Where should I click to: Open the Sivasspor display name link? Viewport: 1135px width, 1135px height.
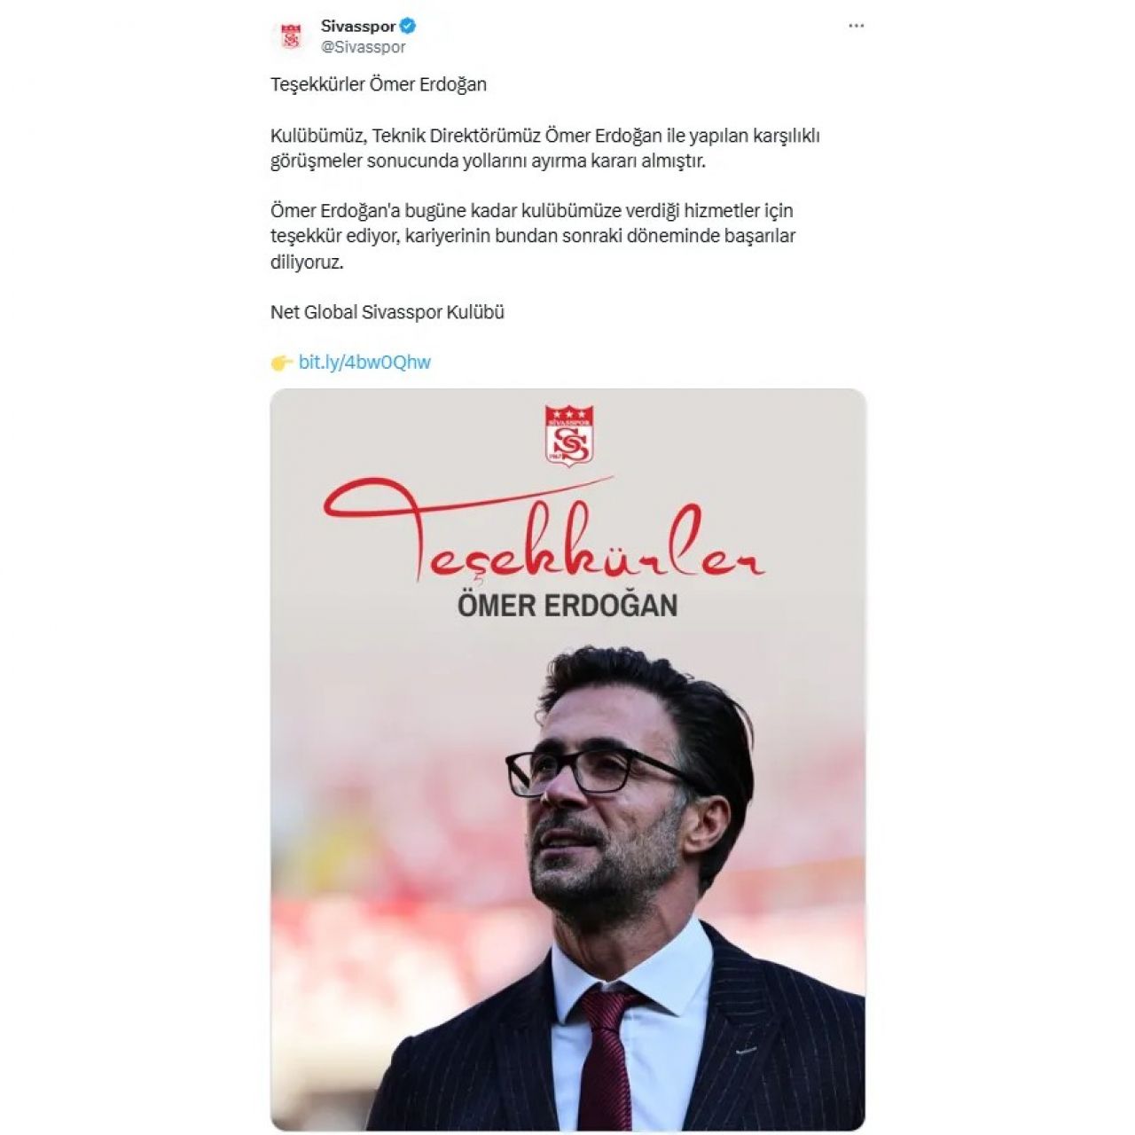(x=358, y=26)
